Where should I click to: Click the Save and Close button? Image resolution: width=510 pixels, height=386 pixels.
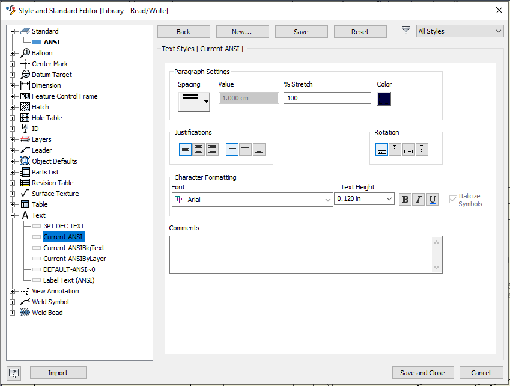[x=423, y=372]
